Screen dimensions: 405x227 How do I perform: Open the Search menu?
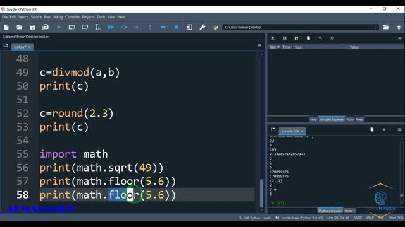[23, 17]
